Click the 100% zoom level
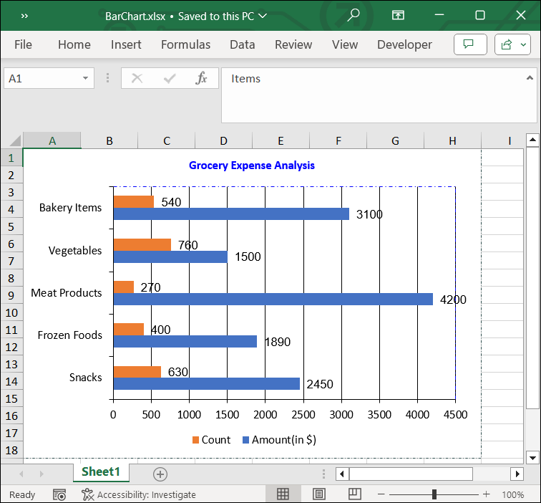This screenshot has height=503, width=541. coord(512,494)
